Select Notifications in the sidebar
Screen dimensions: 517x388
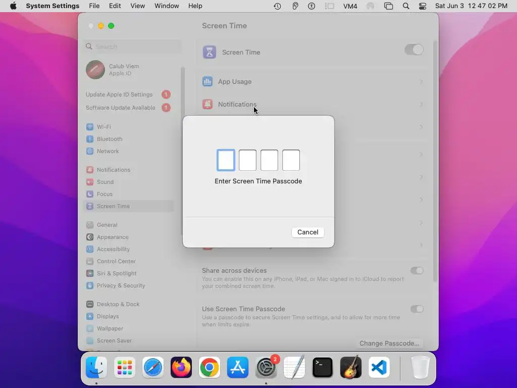pyautogui.click(x=128, y=170)
